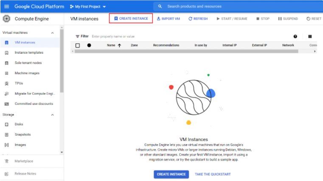Click the help question mark icon
The width and height of the screenshot is (323, 181).
pyautogui.click(x=295, y=36)
